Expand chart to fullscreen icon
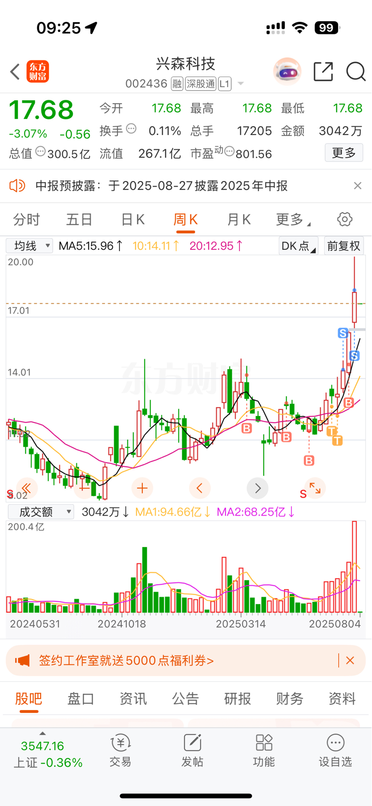 click(315, 488)
